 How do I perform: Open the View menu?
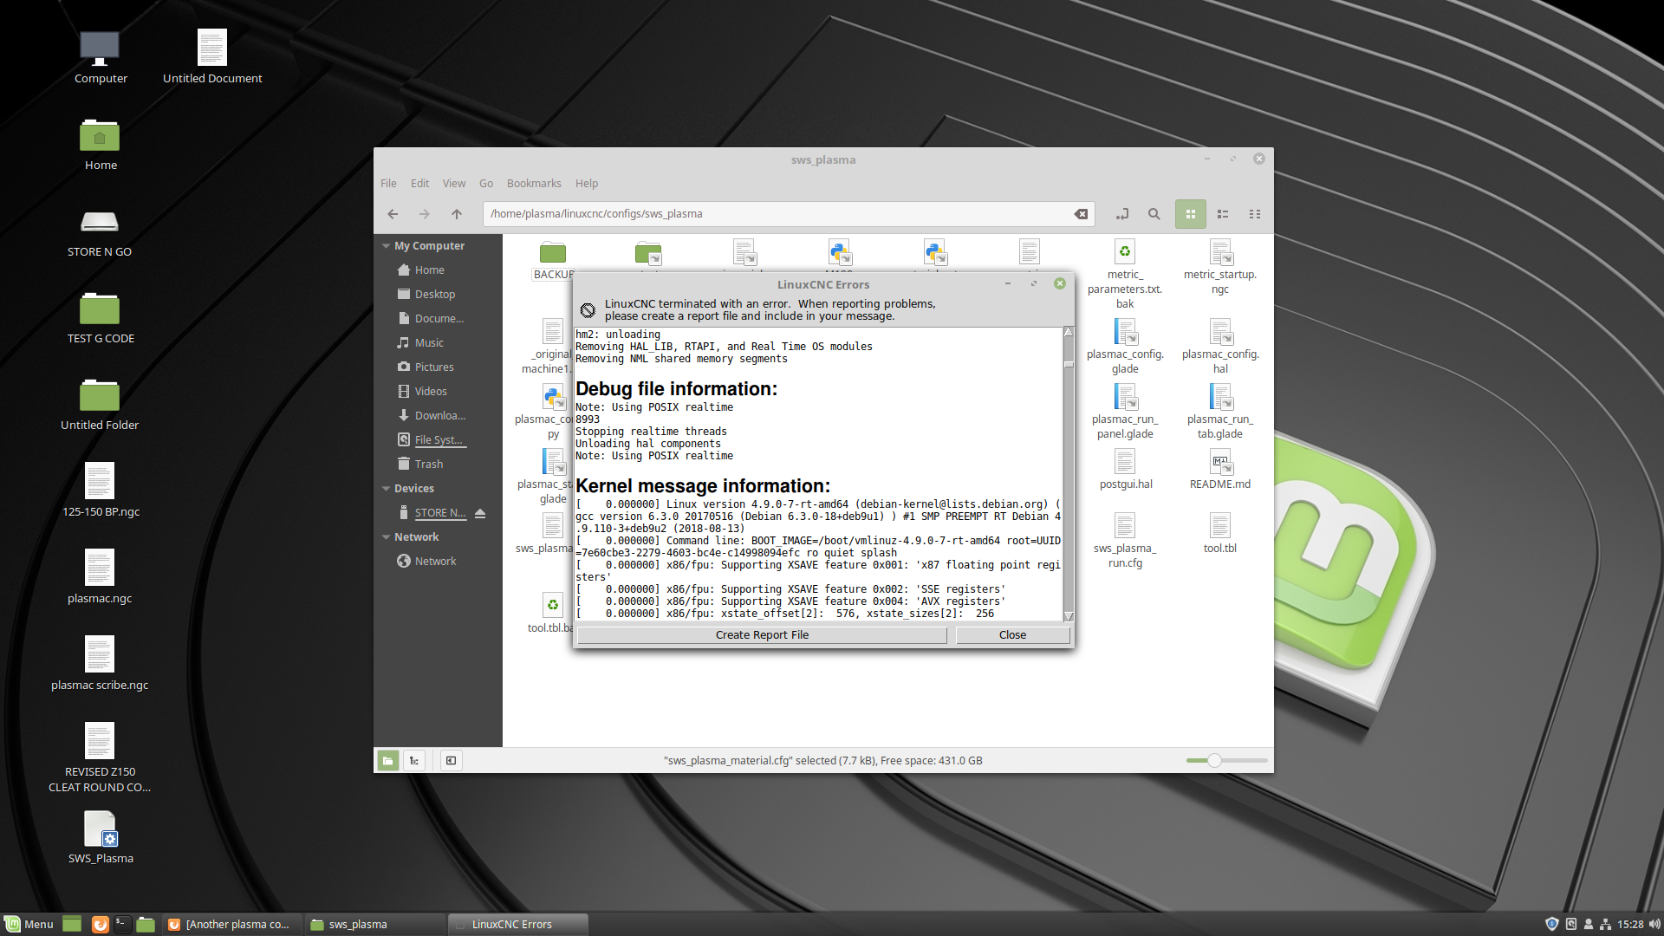point(454,184)
